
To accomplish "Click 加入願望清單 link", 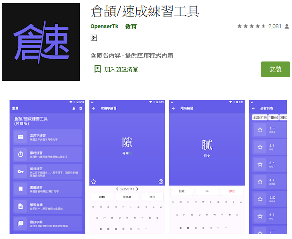I will [x=121, y=69].
